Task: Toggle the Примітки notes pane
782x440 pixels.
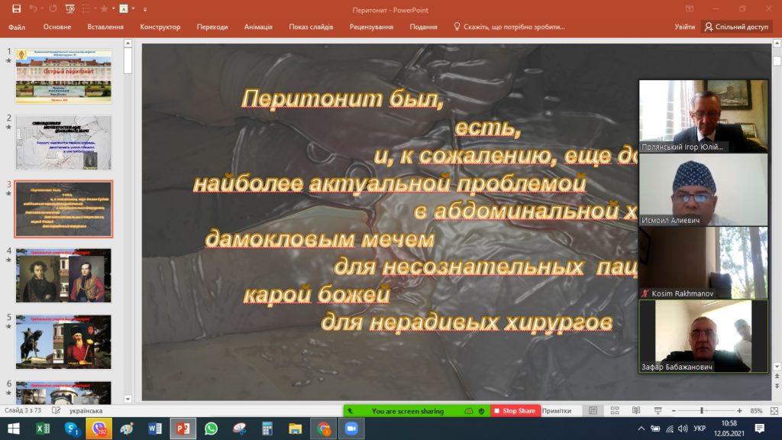Action: 557,411
